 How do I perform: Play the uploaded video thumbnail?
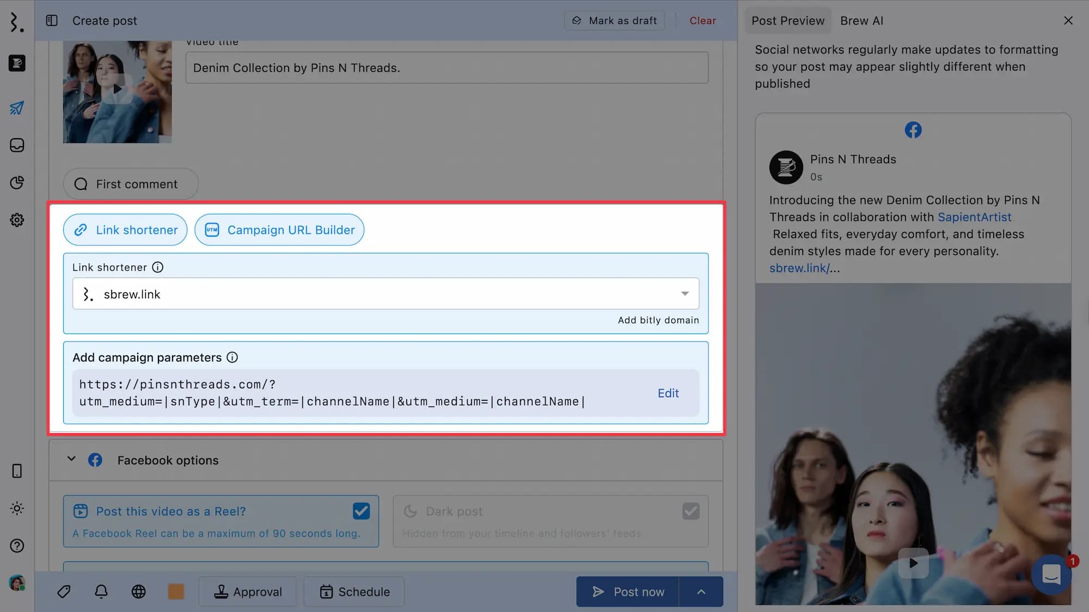point(117,89)
